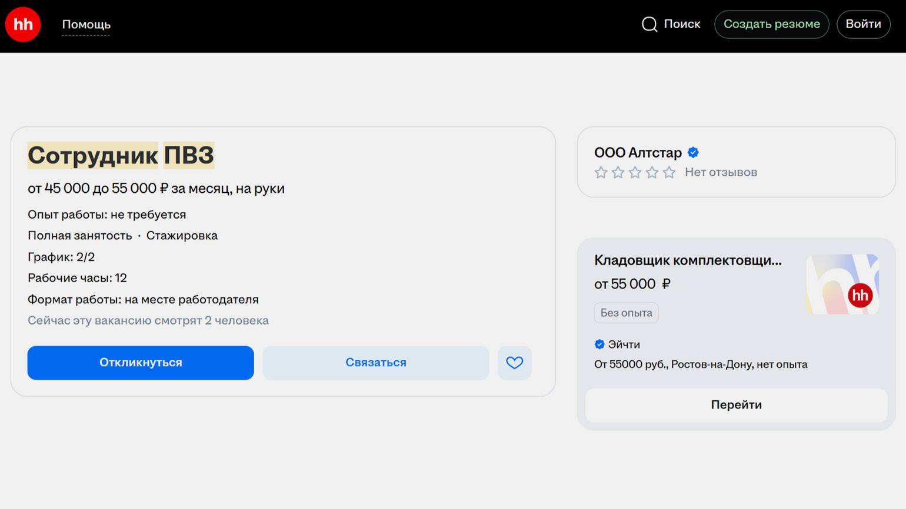906x509 pixels.
Task: Click salary text от 45 000 до 55 000 ₽
Action: tap(98, 189)
